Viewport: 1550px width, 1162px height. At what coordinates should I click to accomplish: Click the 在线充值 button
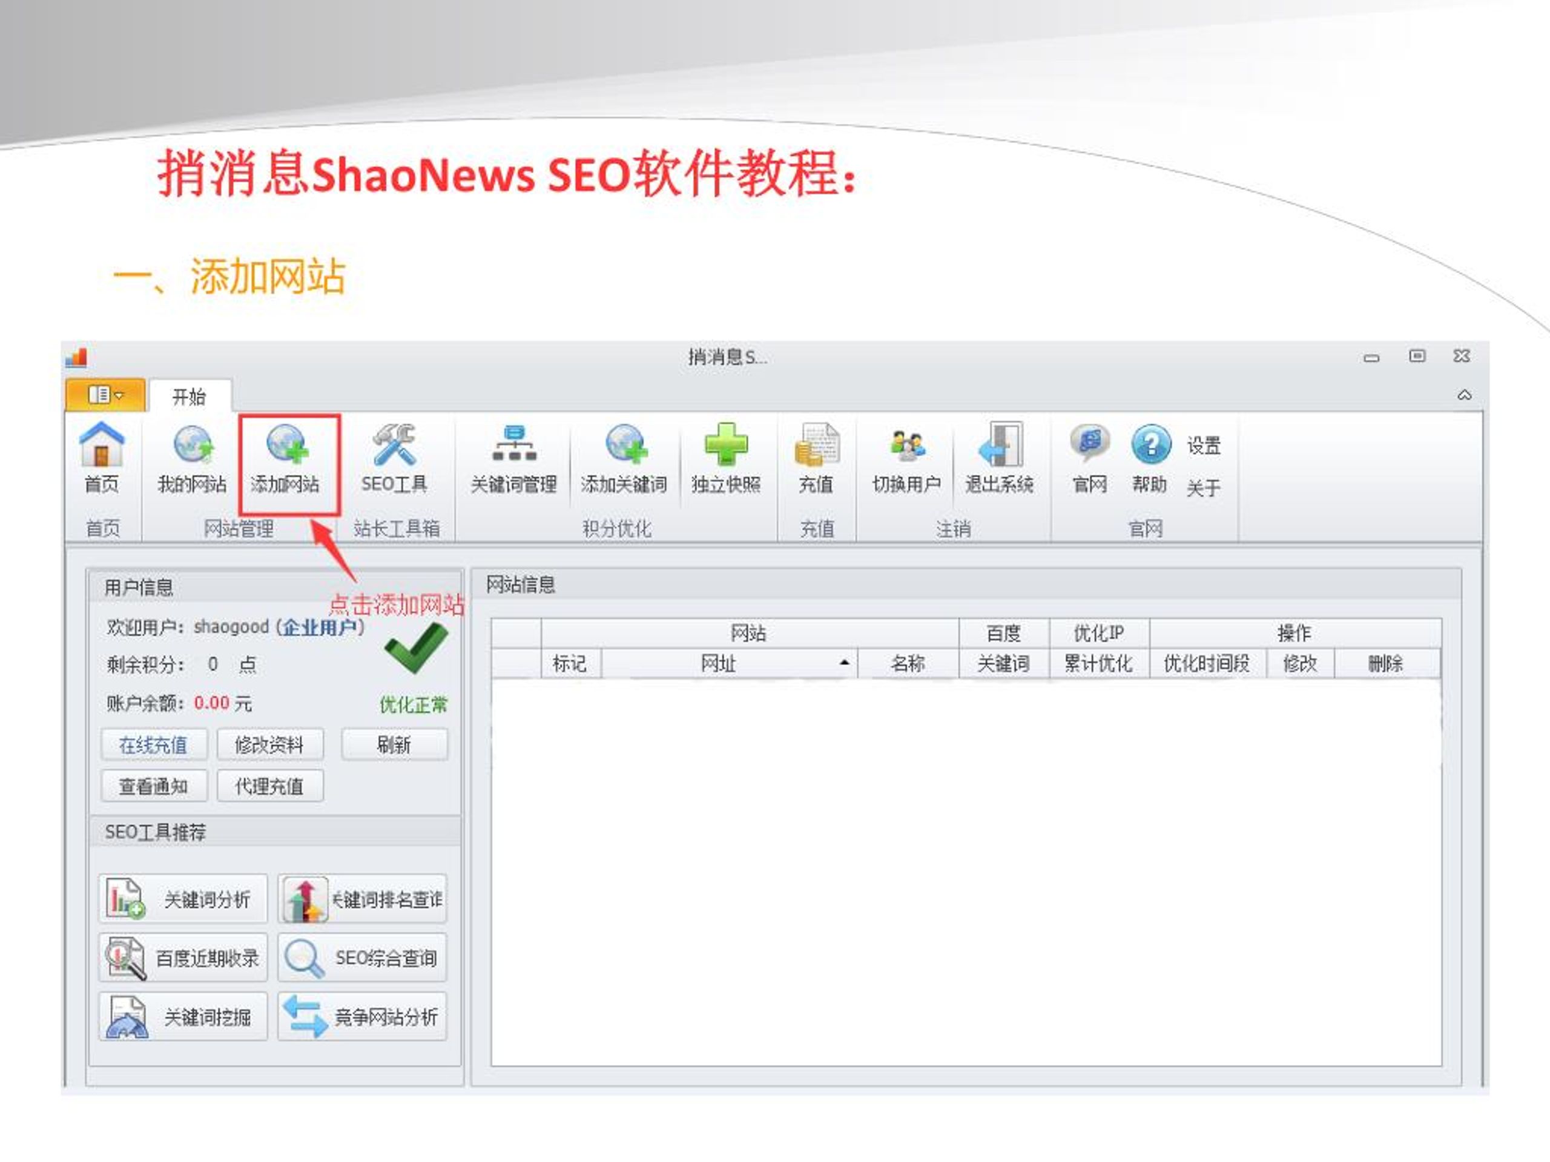pos(153,744)
